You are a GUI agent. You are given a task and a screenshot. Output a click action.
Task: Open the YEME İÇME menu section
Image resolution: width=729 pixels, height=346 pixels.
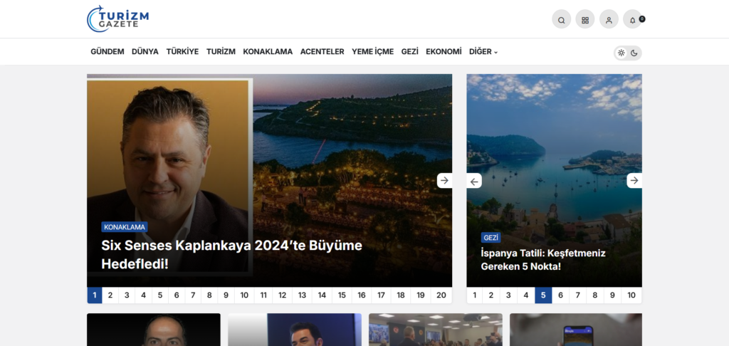pyautogui.click(x=372, y=52)
